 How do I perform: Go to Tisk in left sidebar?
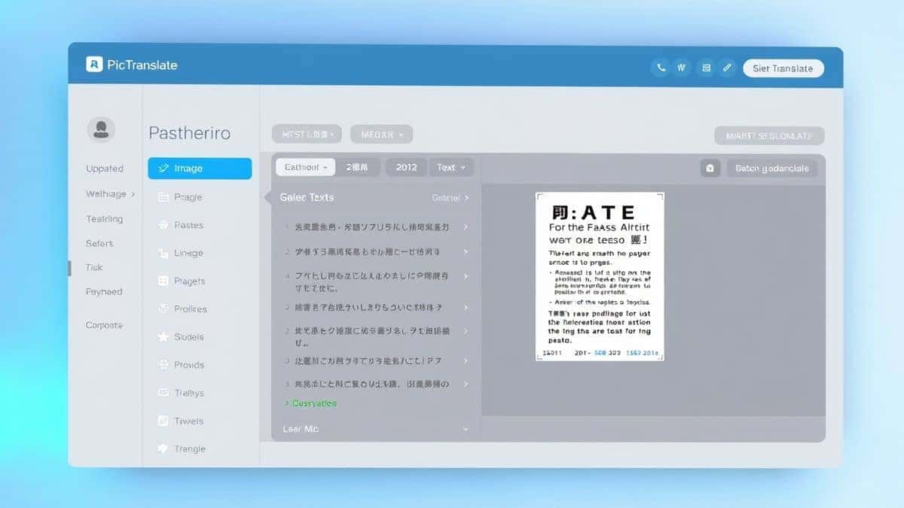tap(94, 267)
